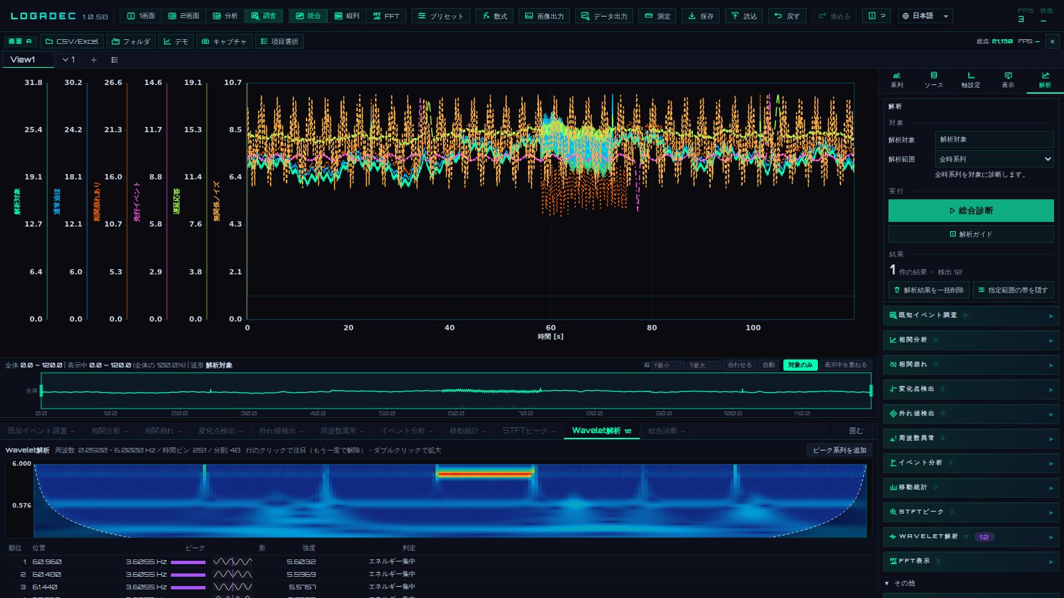The height and width of the screenshot is (598, 1064).
Task: Open the 表示 display panel tab
Action: click(1008, 80)
